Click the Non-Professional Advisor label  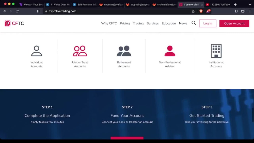170,64
